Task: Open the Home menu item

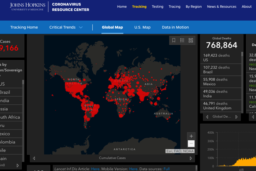Action: point(122,7)
